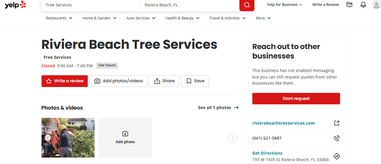Click the Tree Services category link
Viewport: 381px width, 164px height.
[57, 57]
